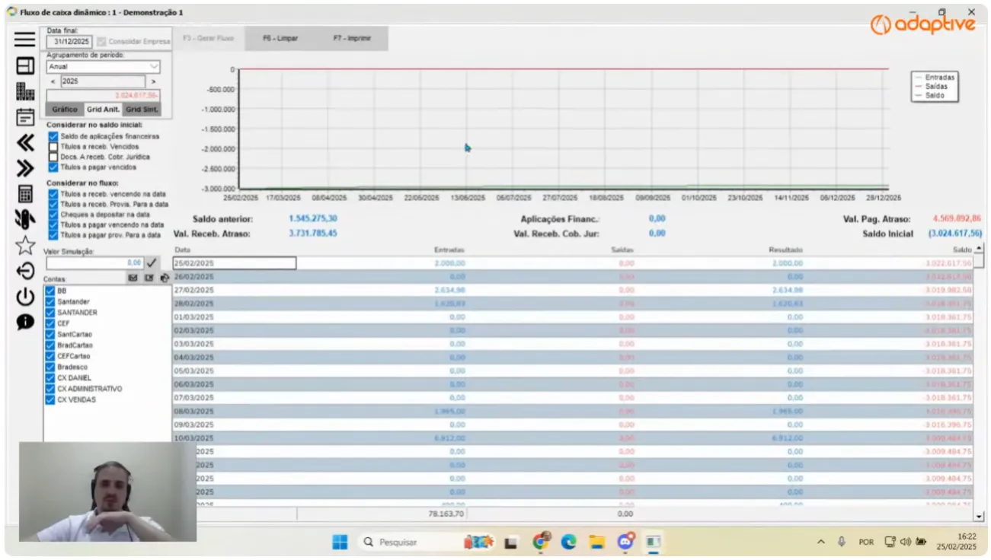Image resolution: width=991 pixels, height=560 pixels.
Task: Go to next year with right arrow
Action: (153, 81)
